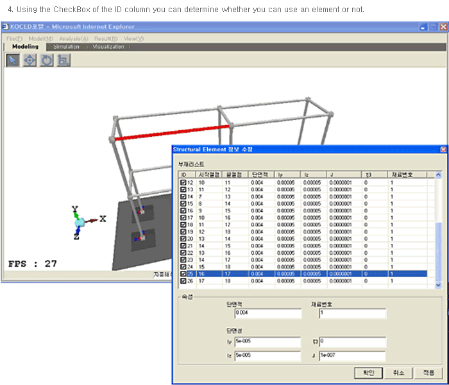Select the red highlighted beam element

[x=173, y=132]
